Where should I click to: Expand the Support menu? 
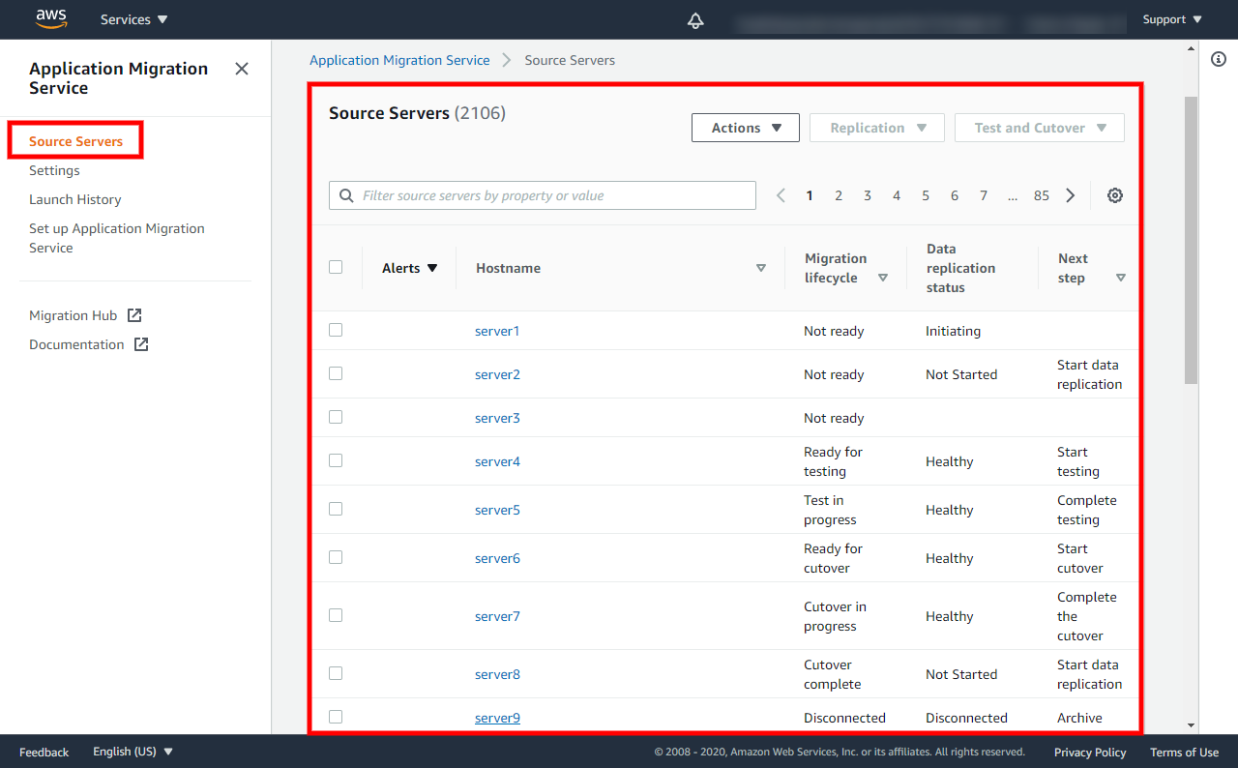tap(1172, 19)
